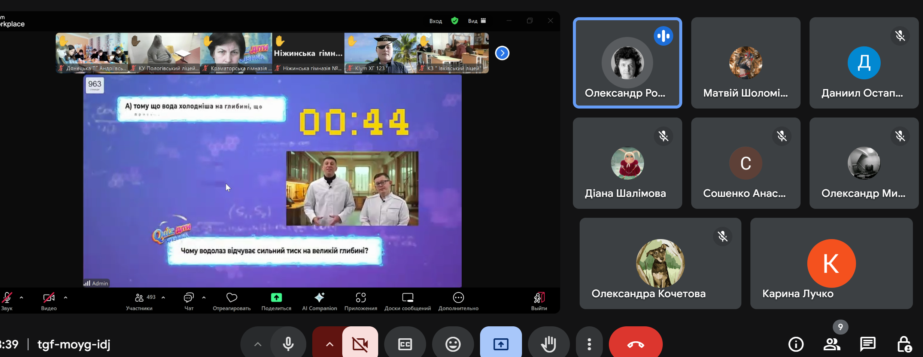Select Даниил Остап... participant tile

(x=864, y=63)
